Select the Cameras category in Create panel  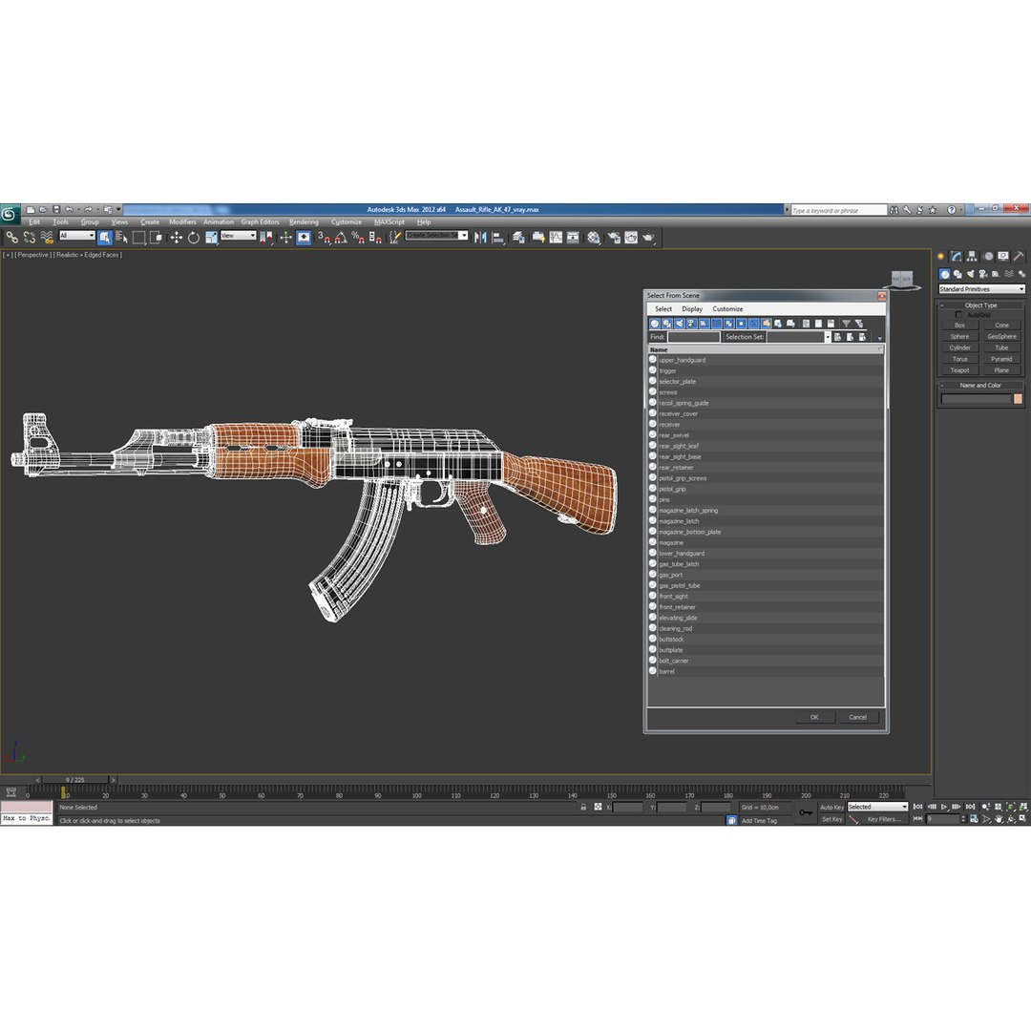pyautogui.click(x=983, y=274)
